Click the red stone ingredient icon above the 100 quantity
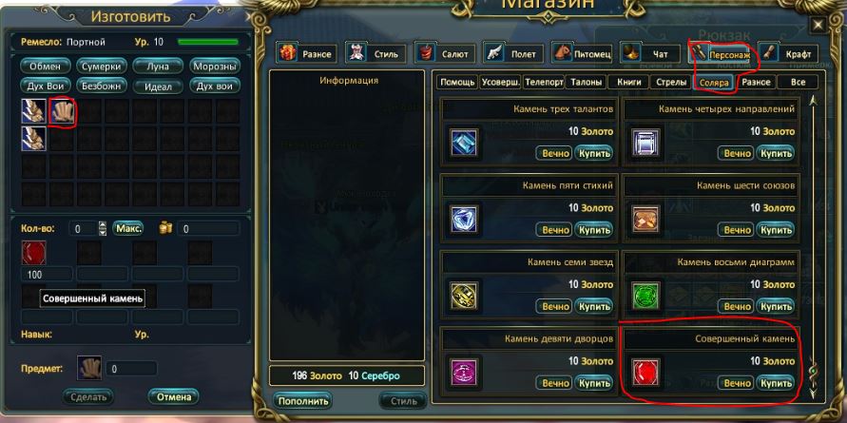Viewport: 847px width, 423px height. coord(33,252)
